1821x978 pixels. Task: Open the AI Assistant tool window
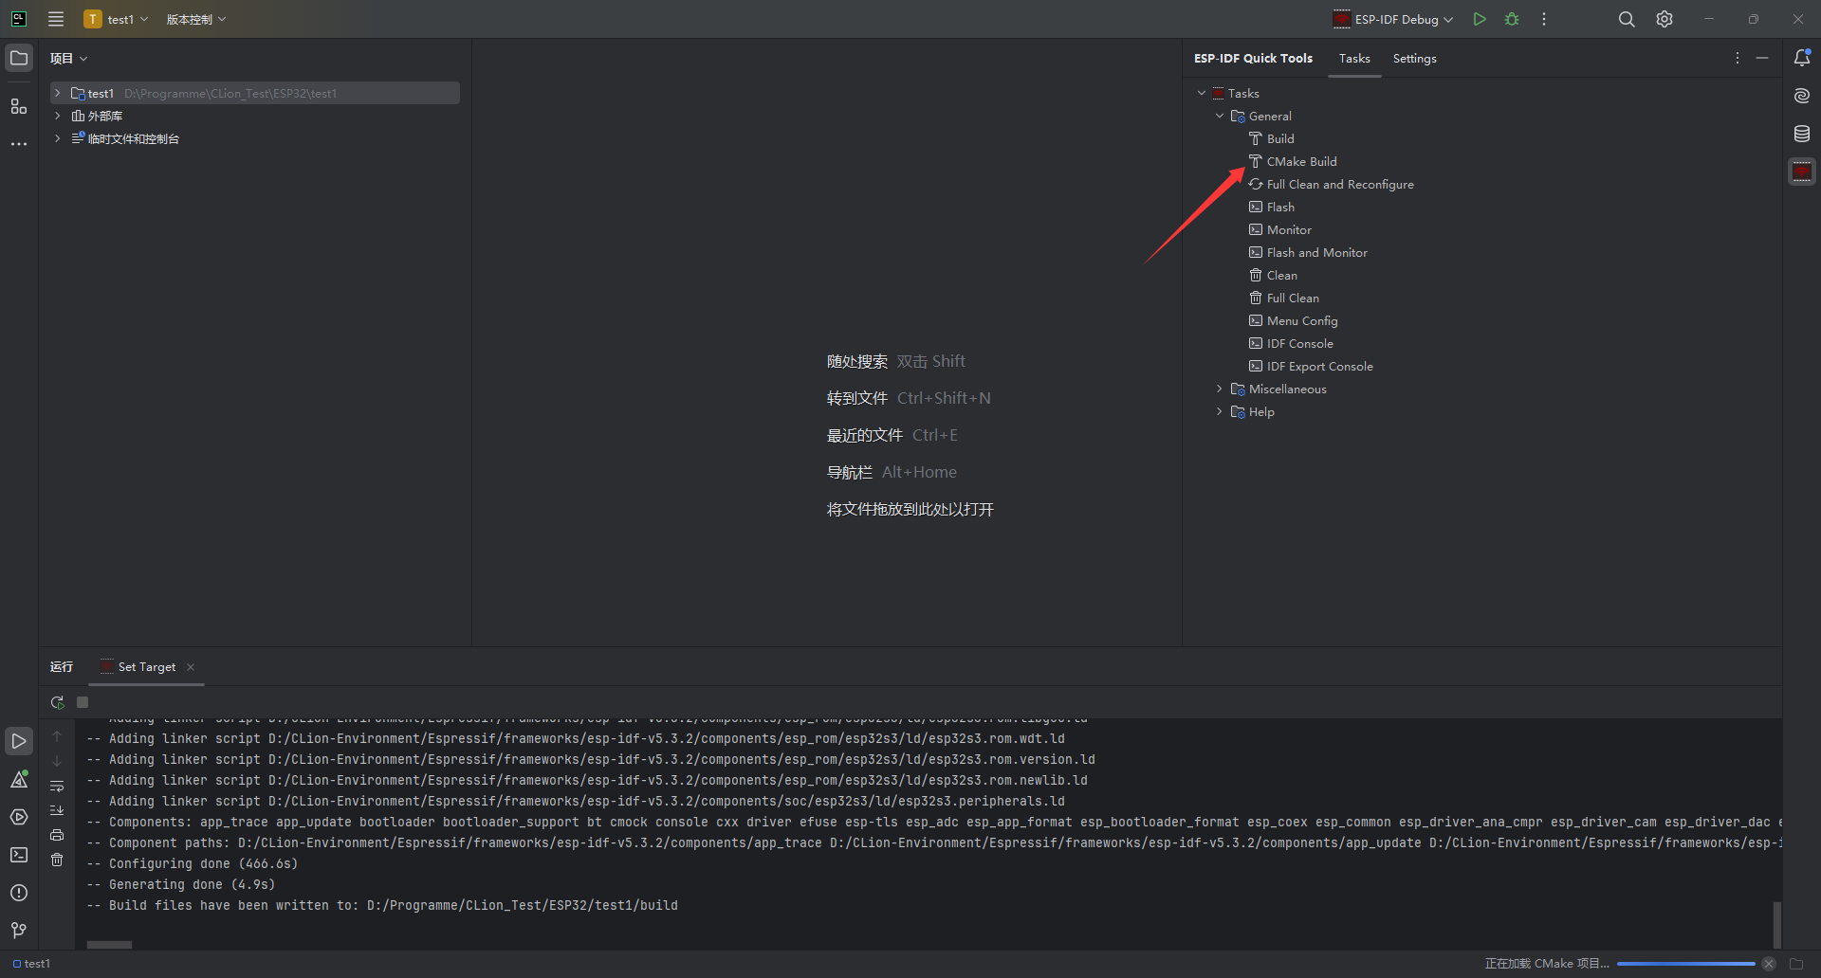pyautogui.click(x=1802, y=96)
